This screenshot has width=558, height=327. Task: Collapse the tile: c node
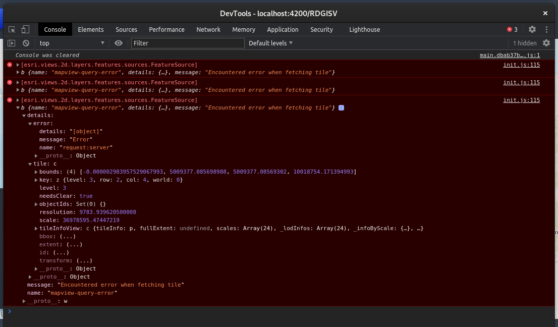[30, 164]
